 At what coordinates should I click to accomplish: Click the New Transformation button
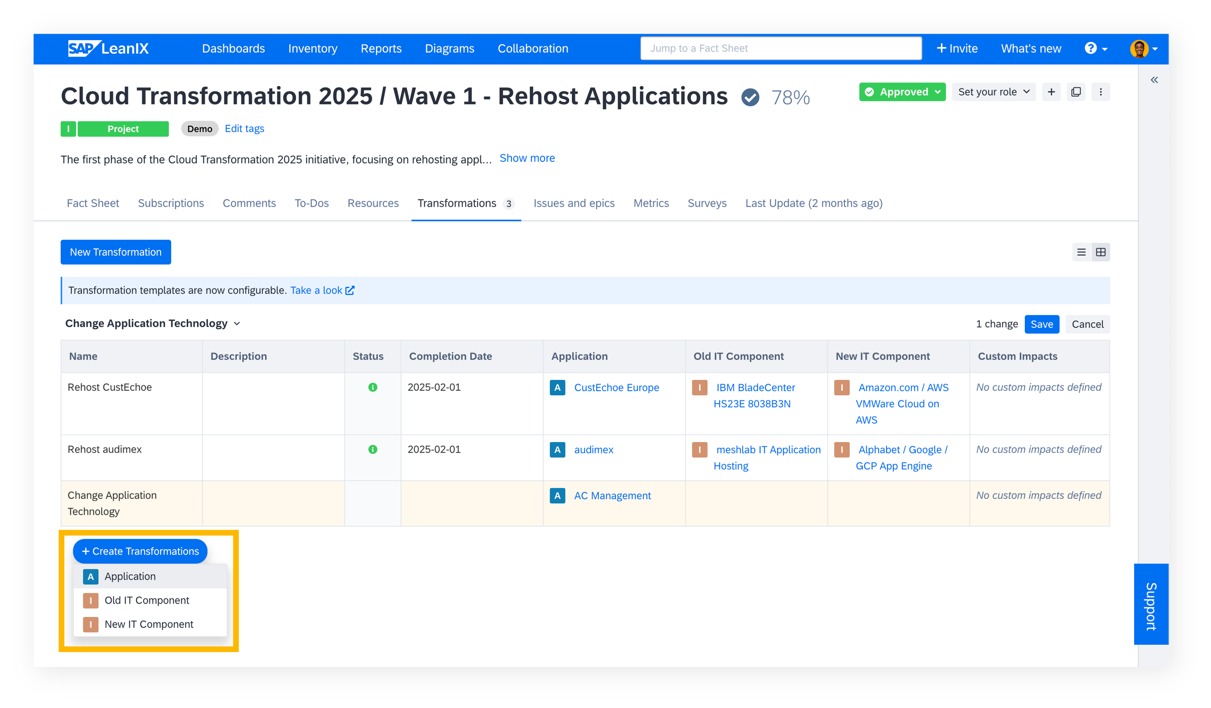pos(116,252)
